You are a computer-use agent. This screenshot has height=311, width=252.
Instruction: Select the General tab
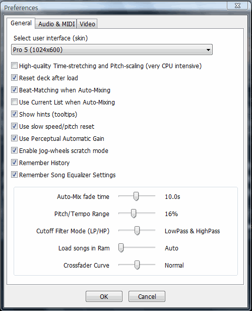coord(21,23)
